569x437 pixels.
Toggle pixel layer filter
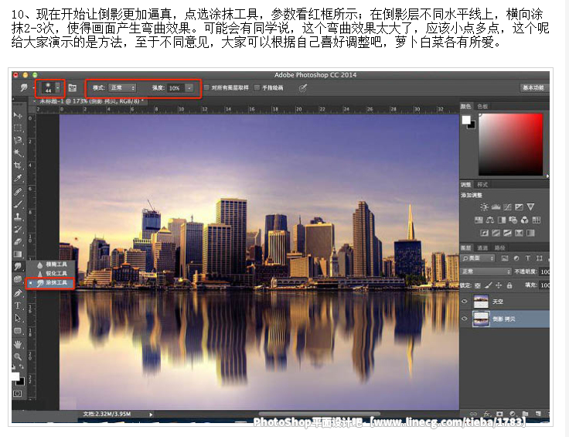[504, 258]
